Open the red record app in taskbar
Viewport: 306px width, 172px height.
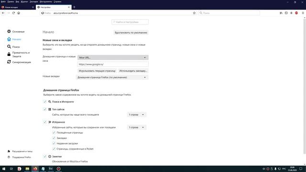pos(58,169)
